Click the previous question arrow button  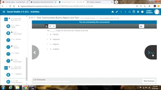(35, 52)
